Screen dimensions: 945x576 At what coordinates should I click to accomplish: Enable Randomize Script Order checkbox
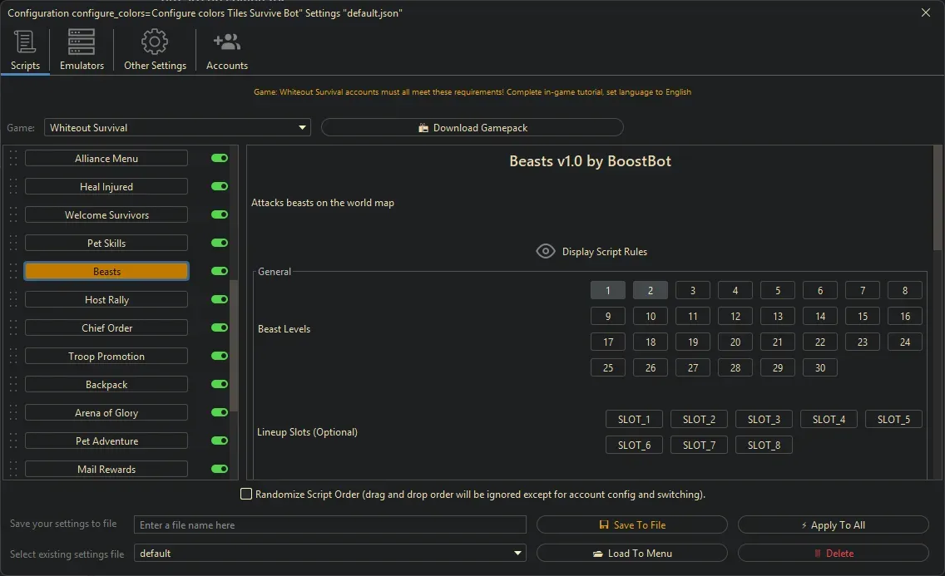246,495
